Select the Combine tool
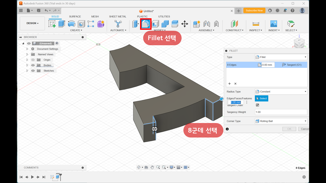The image size is (326, 183). pyautogui.click(x=165, y=24)
